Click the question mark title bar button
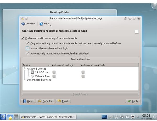 click(125, 18)
